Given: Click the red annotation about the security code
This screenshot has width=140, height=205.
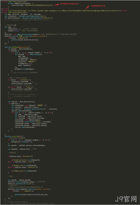Looking at the screenshot, I should [x=69, y=4].
